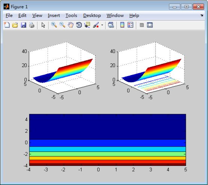
Task: Toggle the Brush data tool
Action: pos(96,25)
